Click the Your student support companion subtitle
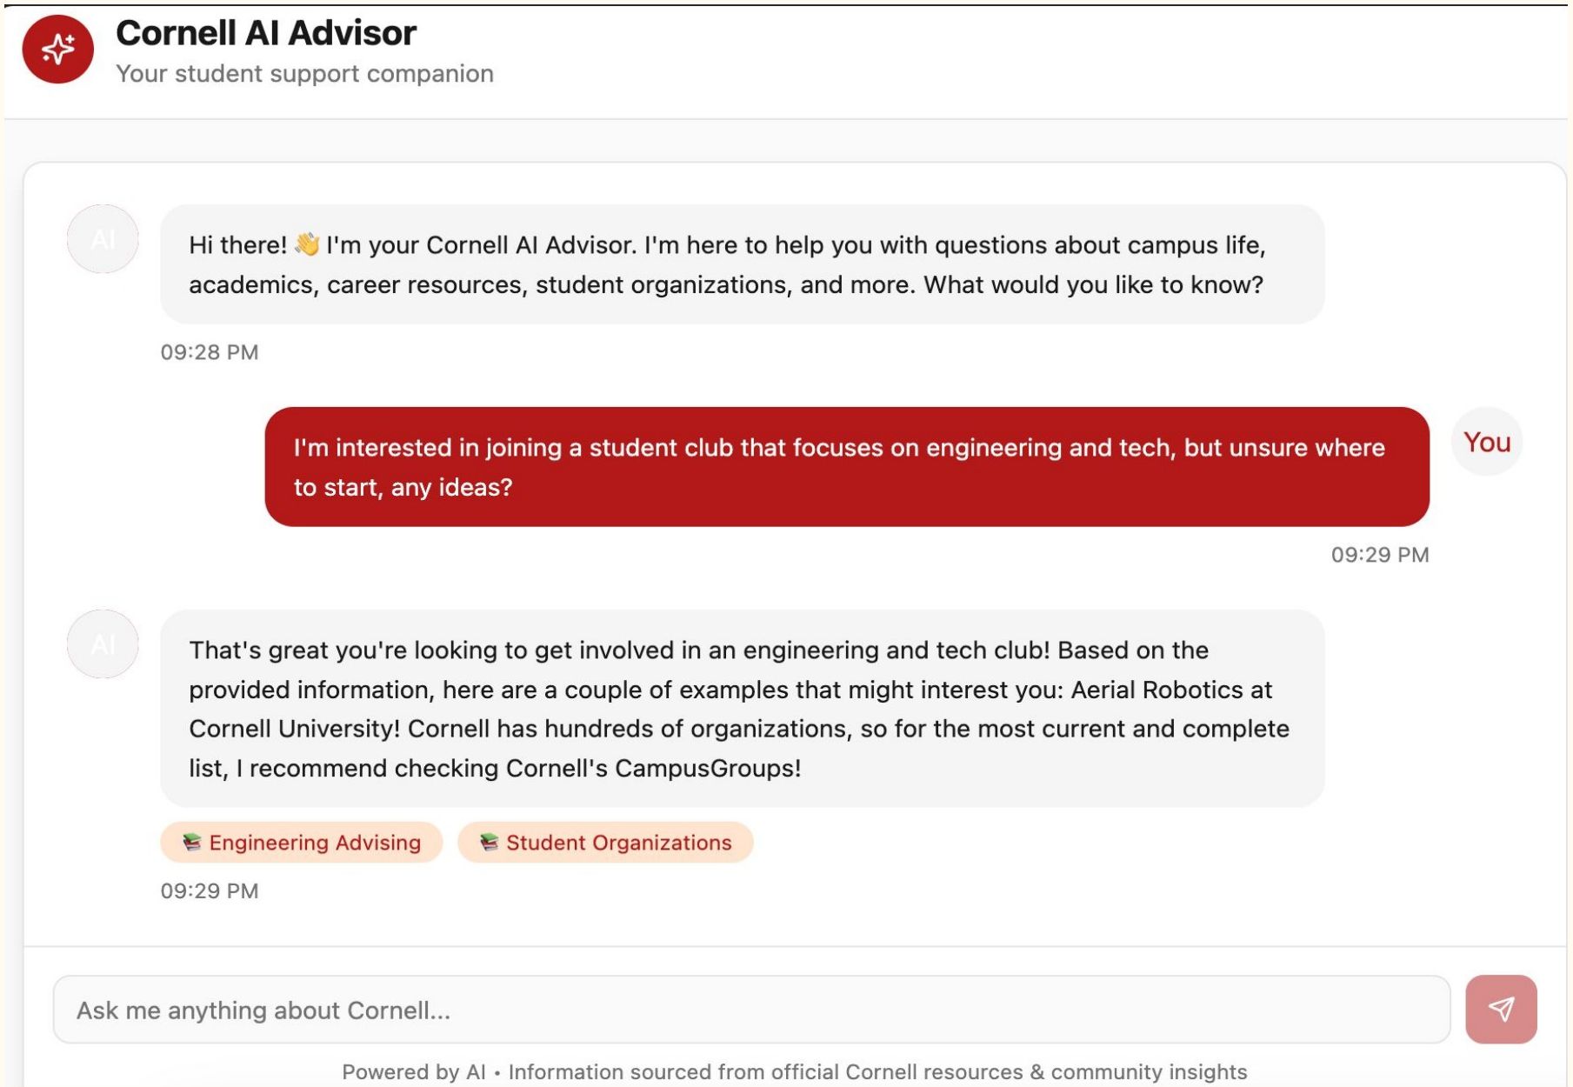 304,73
